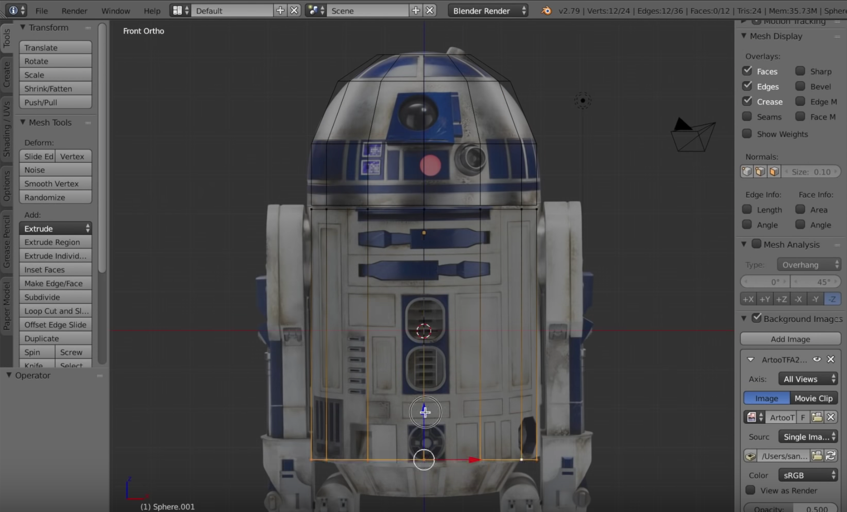847x512 pixels.
Task: Delete the Default screen layout
Action: coord(294,10)
